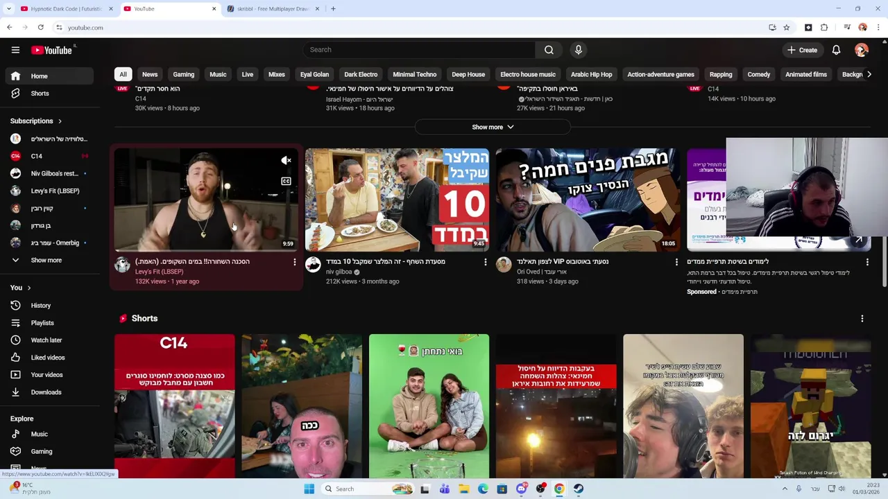Open options menu for the sponsored ad
This screenshot has width=888, height=499.
pos(867,262)
